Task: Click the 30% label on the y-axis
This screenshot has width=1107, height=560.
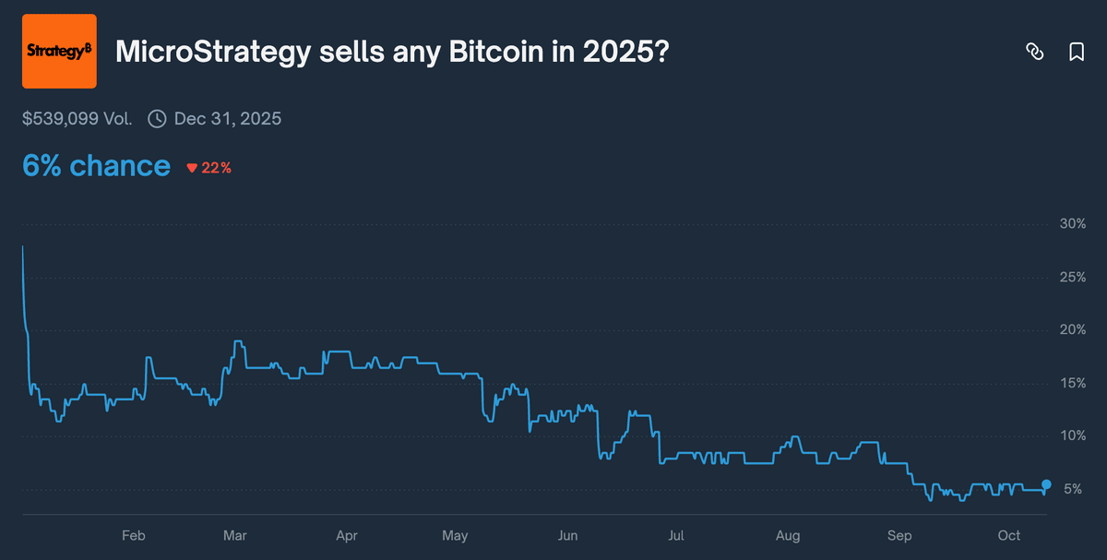Action: [1074, 223]
